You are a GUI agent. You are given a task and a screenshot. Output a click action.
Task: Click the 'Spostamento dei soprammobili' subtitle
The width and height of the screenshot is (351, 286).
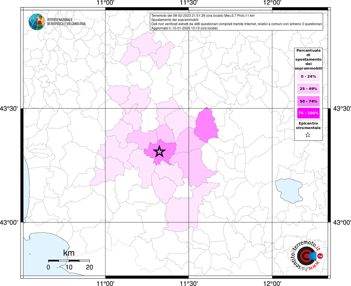click(175, 20)
